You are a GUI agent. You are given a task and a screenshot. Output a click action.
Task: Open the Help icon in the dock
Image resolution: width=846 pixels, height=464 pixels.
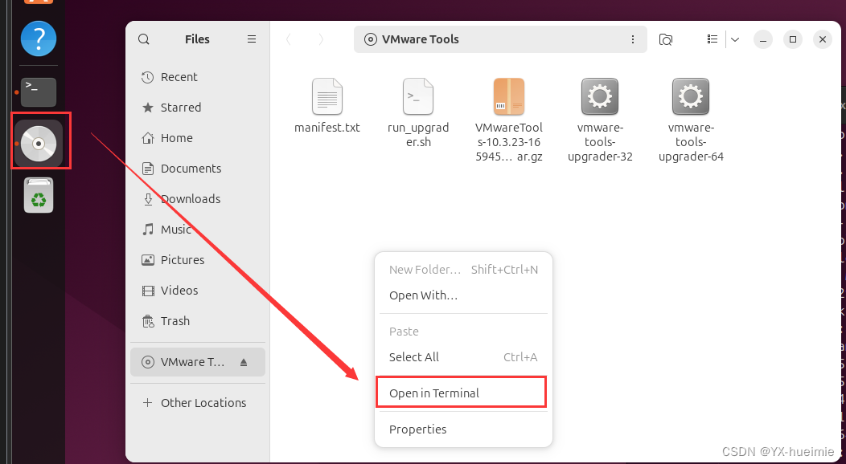tap(39, 39)
